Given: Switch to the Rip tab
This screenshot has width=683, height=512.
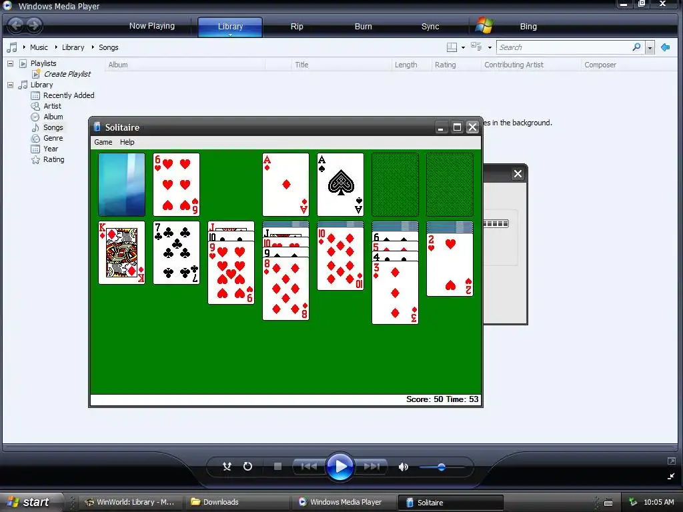Looking at the screenshot, I should [x=297, y=27].
